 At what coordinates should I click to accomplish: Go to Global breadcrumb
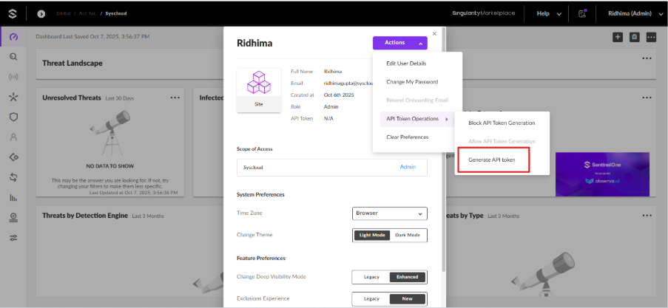(x=63, y=13)
